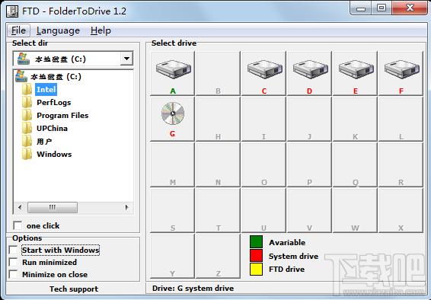Click the FTD app icon in title bar
The width and height of the screenshot is (431, 300).
click(12, 11)
